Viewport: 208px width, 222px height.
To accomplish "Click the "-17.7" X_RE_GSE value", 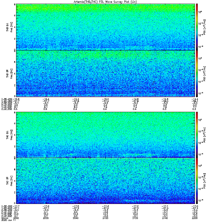I will point(16,206).
